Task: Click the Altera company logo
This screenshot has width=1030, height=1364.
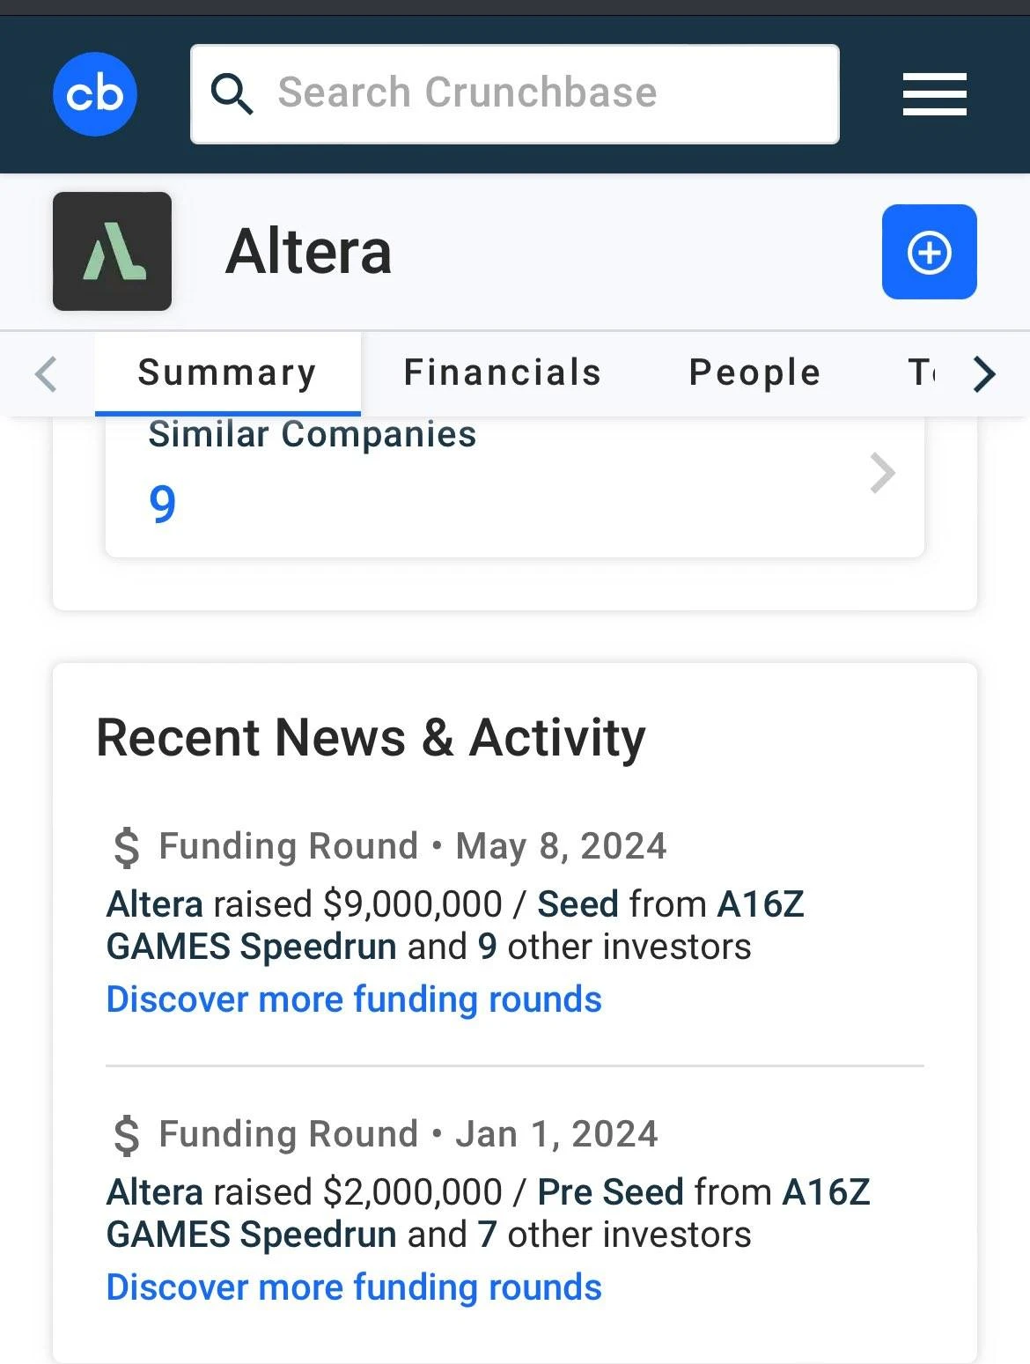Action: click(x=112, y=252)
